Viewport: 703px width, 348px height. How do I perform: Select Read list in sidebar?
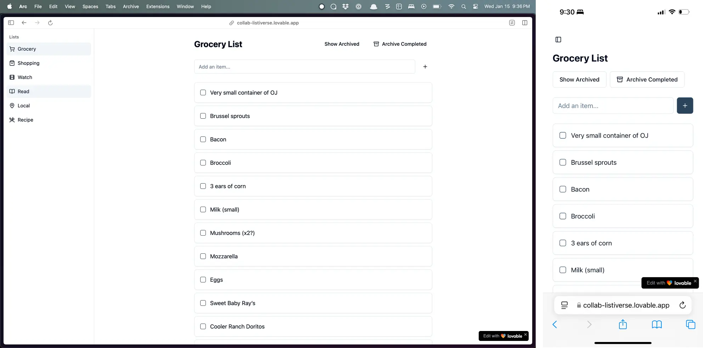click(49, 91)
